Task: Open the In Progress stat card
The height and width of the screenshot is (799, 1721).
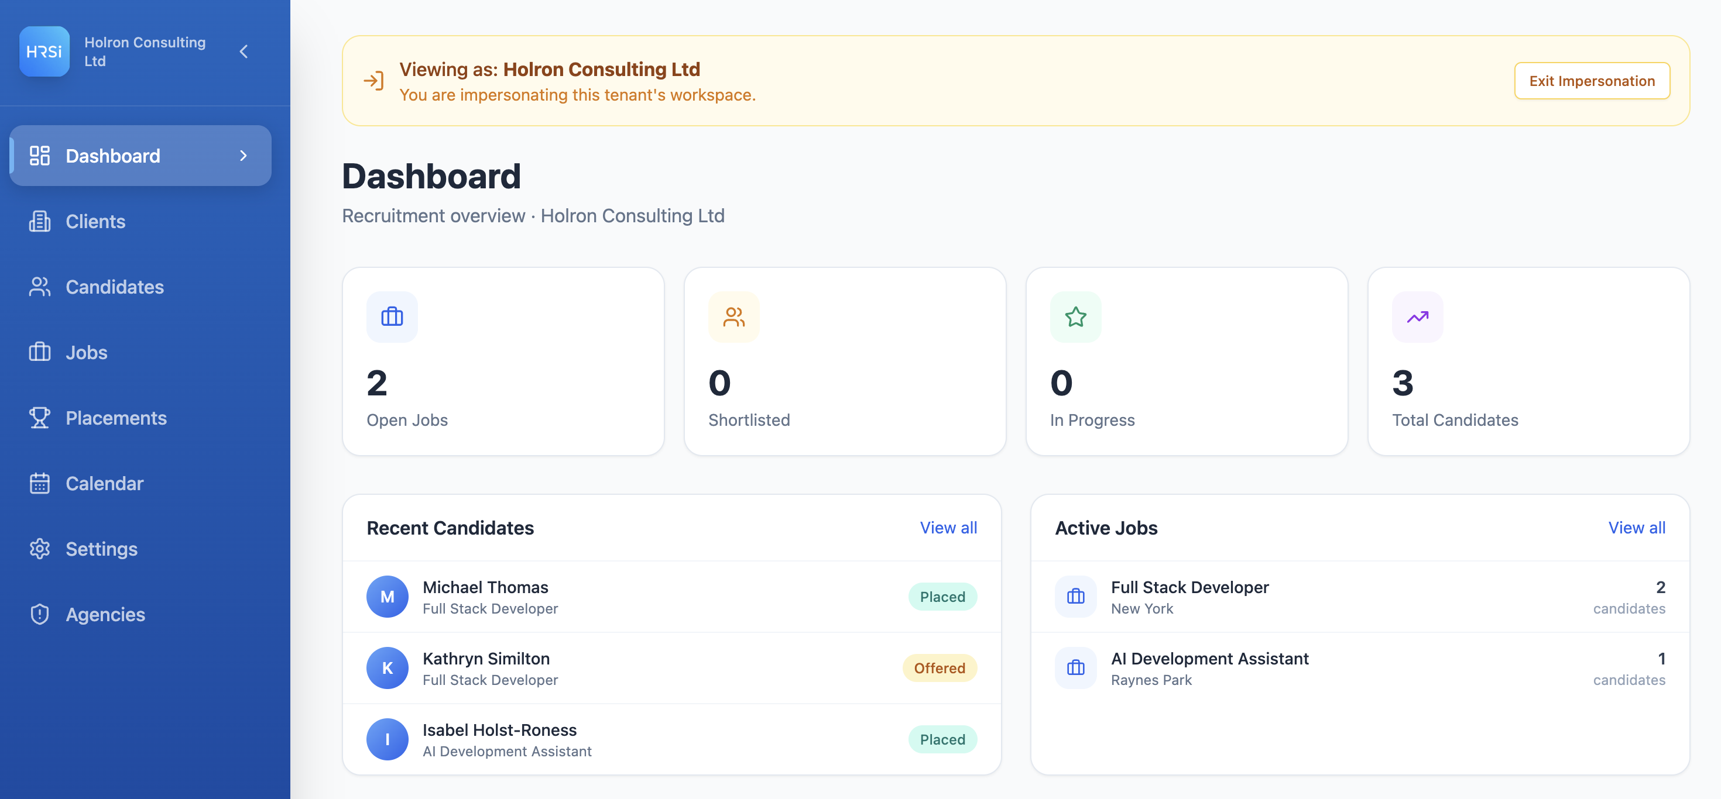Action: point(1187,361)
